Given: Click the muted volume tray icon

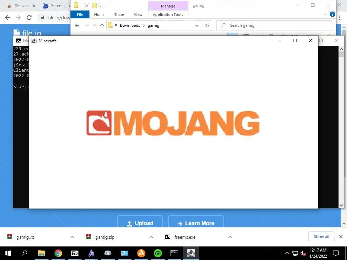Looking at the screenshot, I should 303,253.
